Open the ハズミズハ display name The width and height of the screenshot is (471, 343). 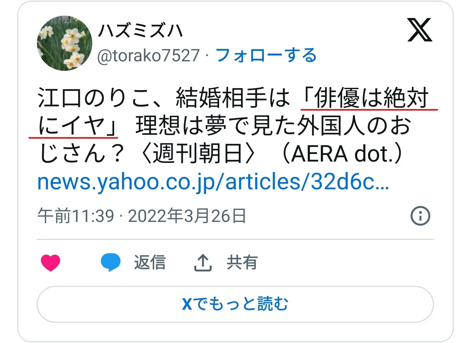coord(140,31)
